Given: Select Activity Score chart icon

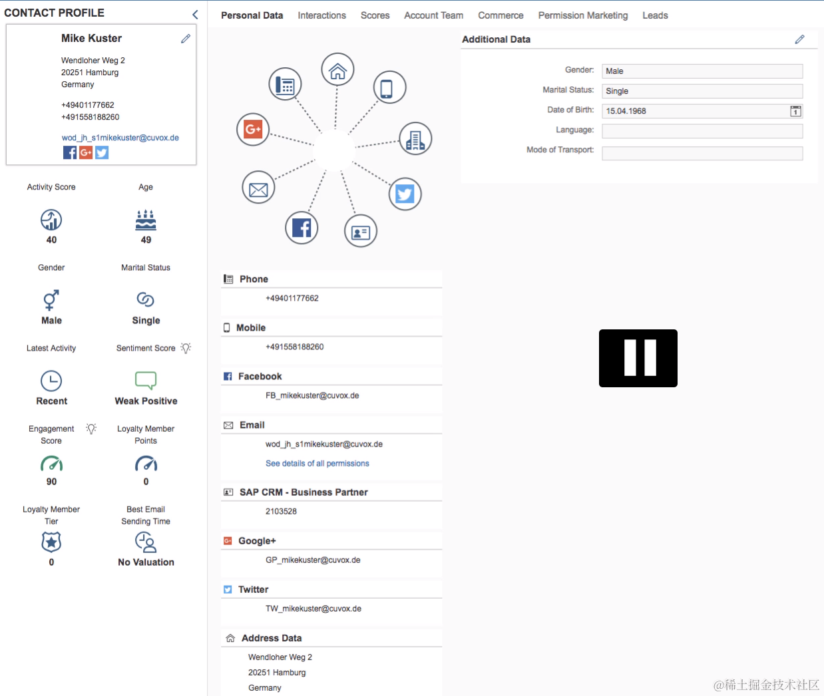Looking at the screenshot, I should [51, 220].
